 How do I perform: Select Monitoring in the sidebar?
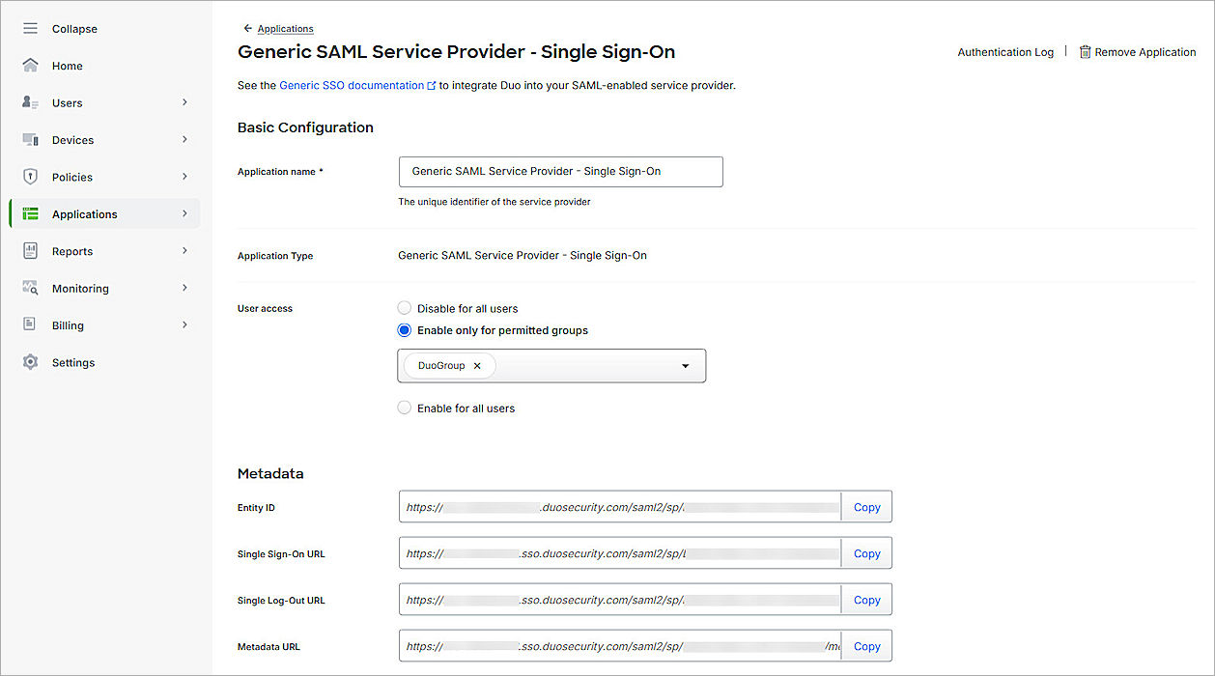(80, 288)
